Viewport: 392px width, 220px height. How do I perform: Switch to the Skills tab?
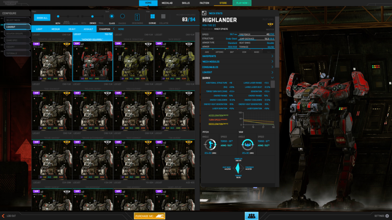click(186, 3)
